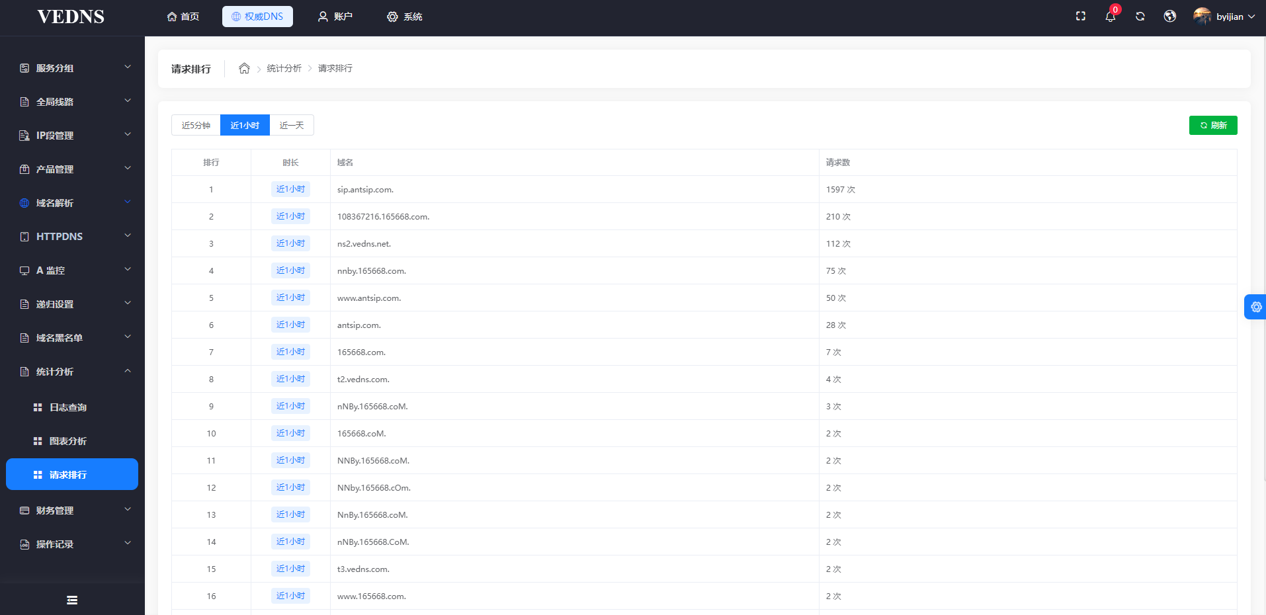The width and height of the screenshot is (1266, 615).
Task: Click the 统计分析 sidebar icon
Action: click(x=24, y=372)
